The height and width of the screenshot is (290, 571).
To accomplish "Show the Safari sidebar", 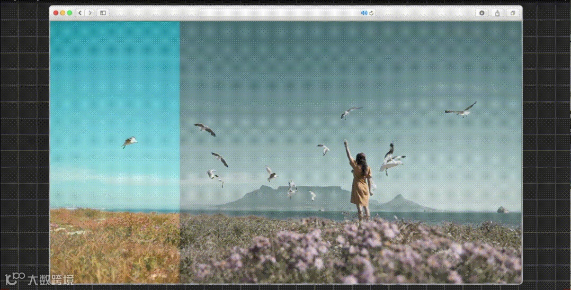I will coord(103,13).
